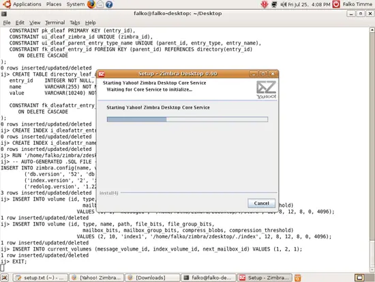The height and width of the screenshot is (282, 375).
Task: Click the red power session icon
Action: [x=336, y=4]
